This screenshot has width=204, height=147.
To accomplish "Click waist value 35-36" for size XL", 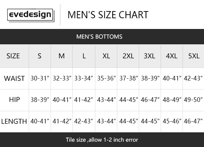I will click(106, 78).
